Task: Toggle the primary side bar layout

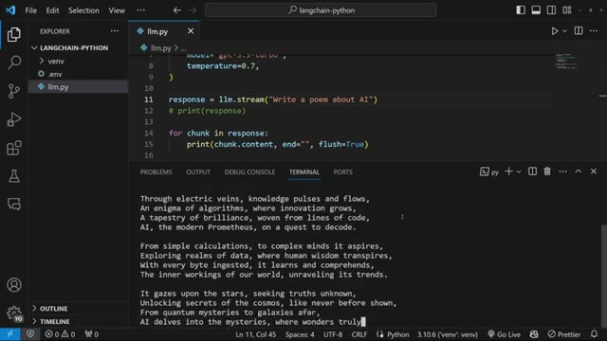Action: (x=521, y=10)
